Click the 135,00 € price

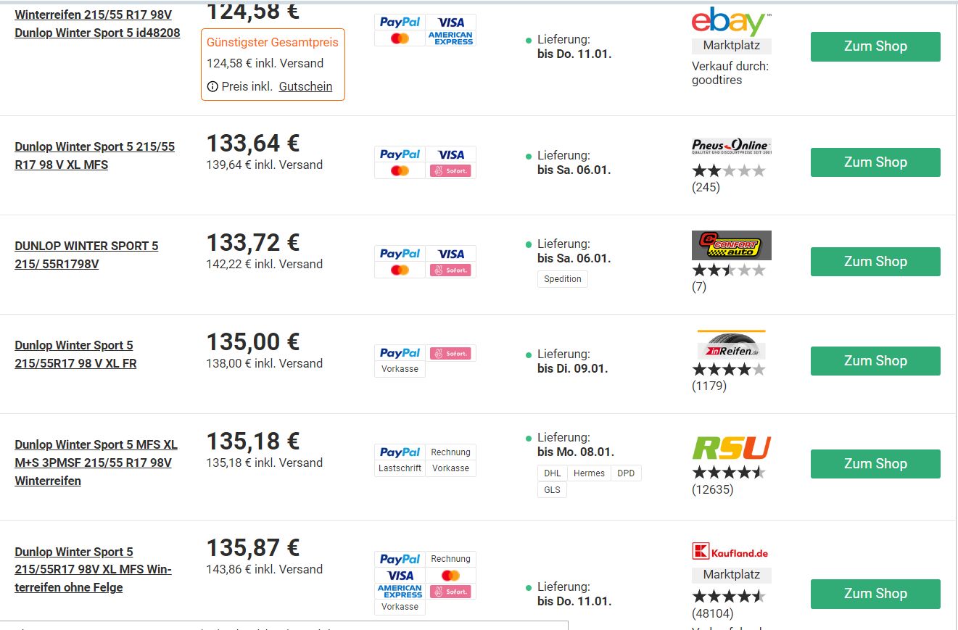253,342
